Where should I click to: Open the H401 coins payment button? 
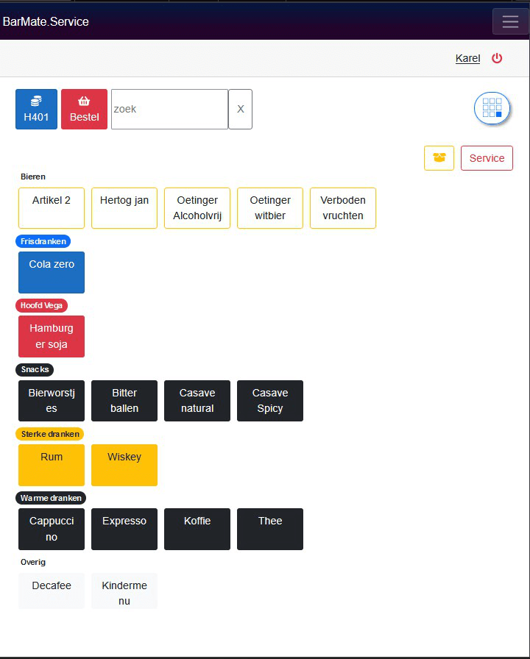(36, 110)
